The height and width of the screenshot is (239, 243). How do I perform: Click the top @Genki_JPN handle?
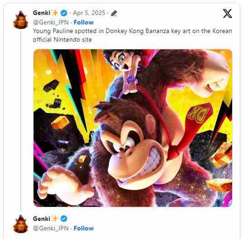point(51,23)
